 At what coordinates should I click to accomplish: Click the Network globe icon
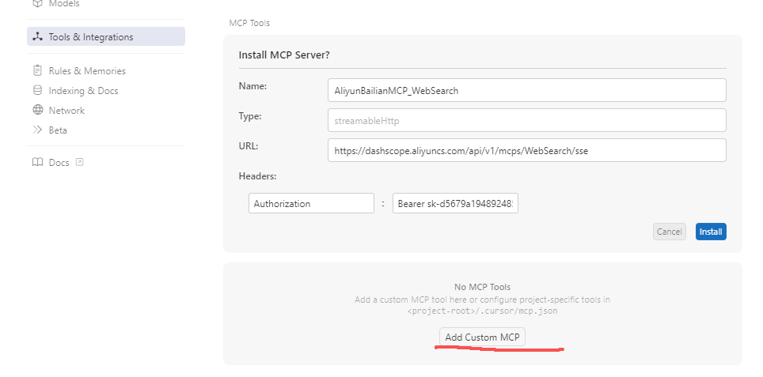tap(37, 110)
